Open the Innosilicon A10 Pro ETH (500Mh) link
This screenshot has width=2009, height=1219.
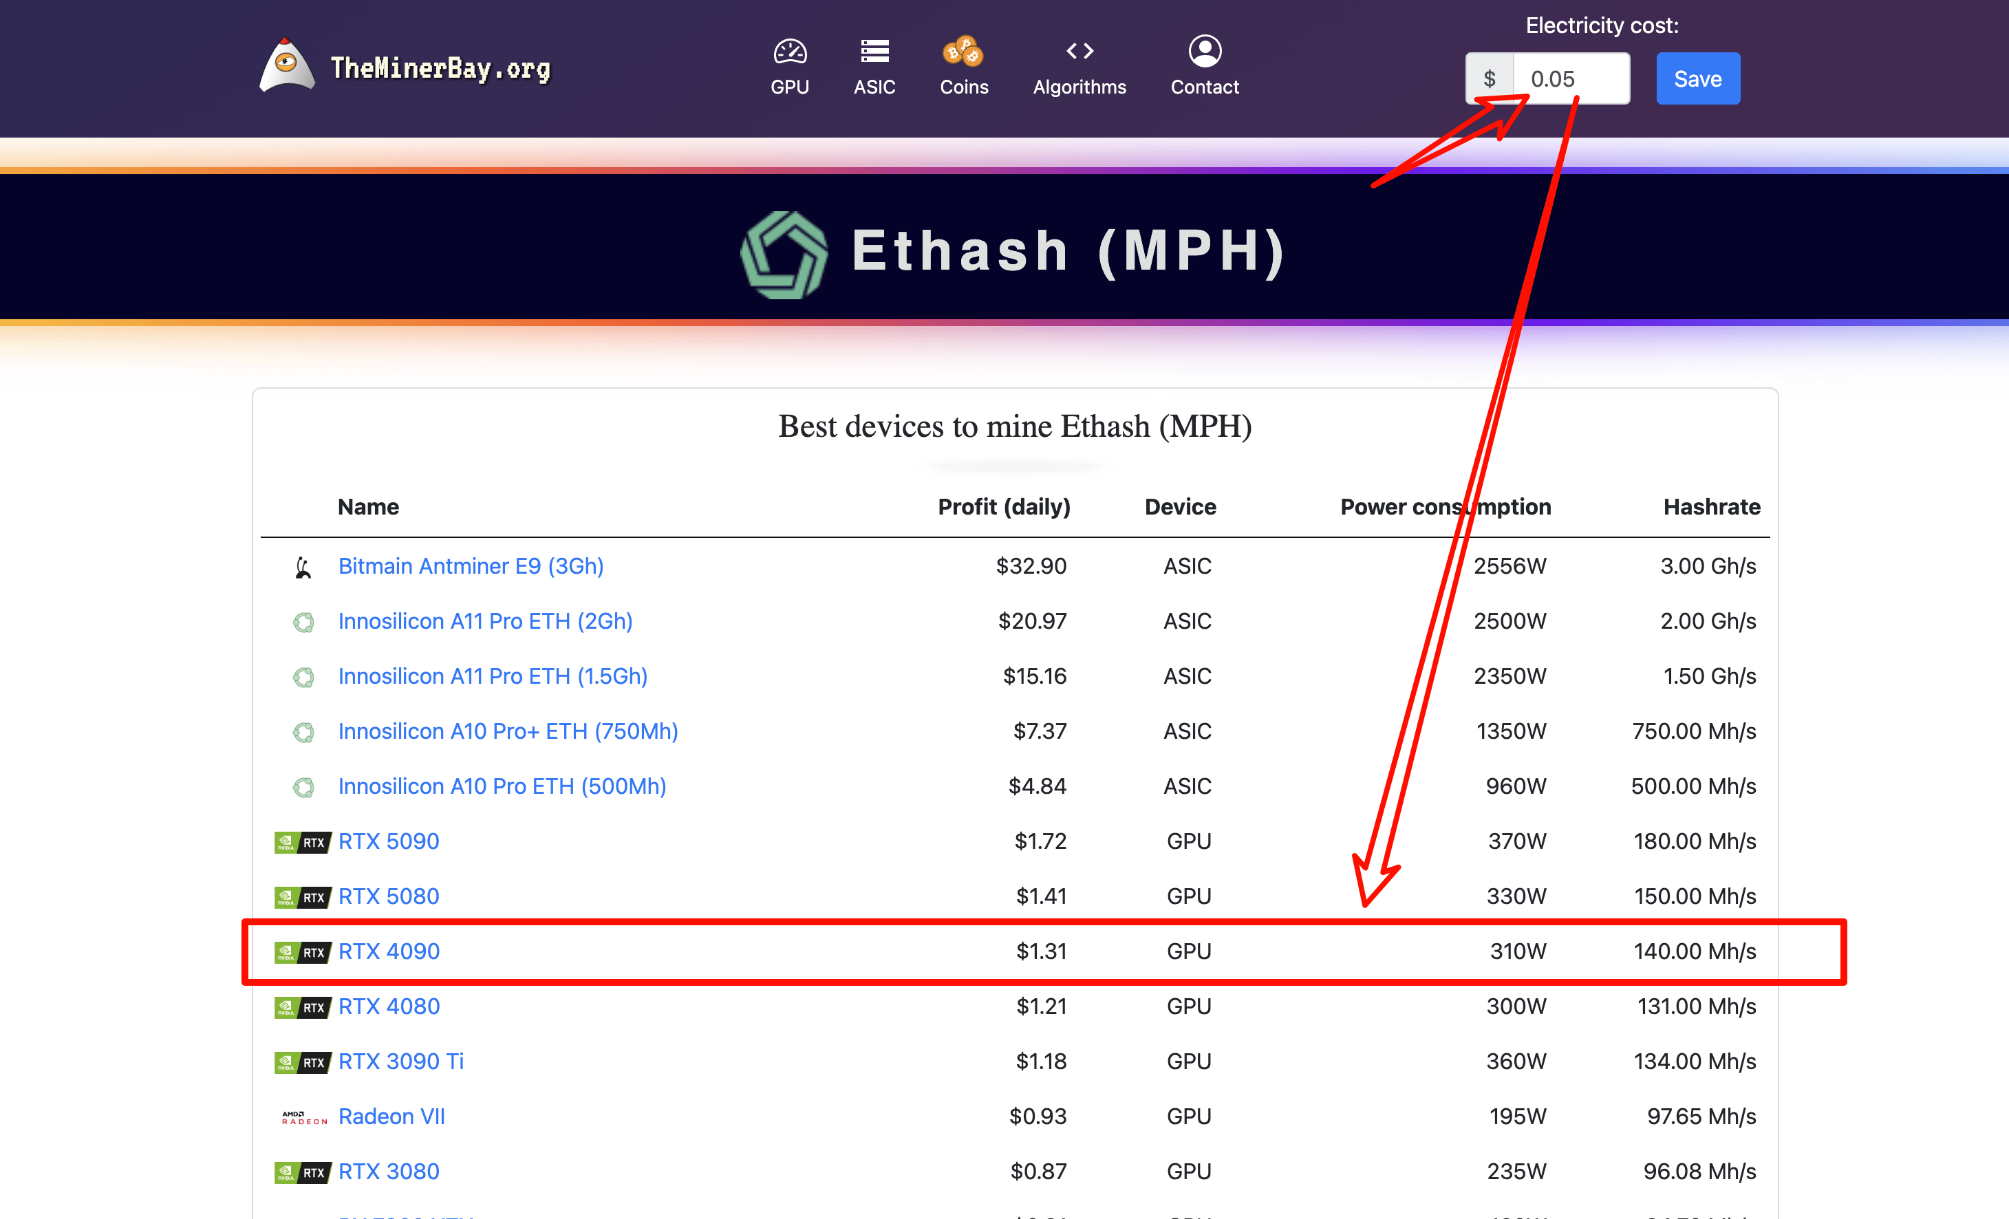pyautogui.click(x=502, y=786)
